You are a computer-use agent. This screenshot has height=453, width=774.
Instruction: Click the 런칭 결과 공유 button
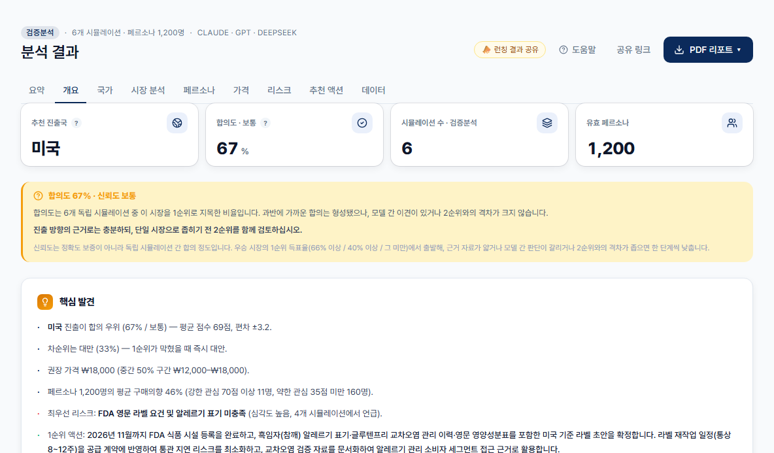(510, 50)
